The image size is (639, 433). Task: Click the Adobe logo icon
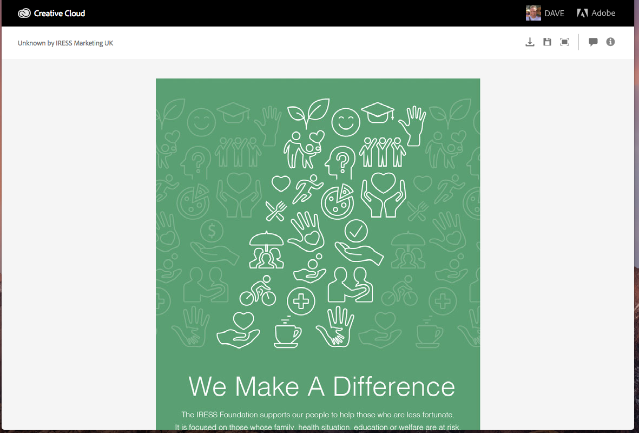point(582,13)
